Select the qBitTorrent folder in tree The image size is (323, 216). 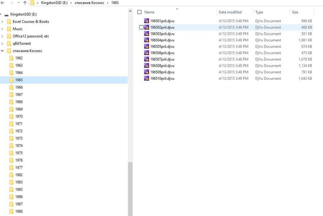point(22,44)
